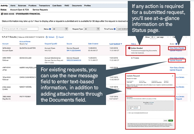Open the Balances tab
This screenshot has width=194, height=134.
coord(22,6)
